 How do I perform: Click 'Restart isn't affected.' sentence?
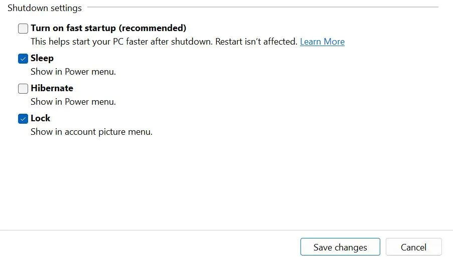click(256, 42)
